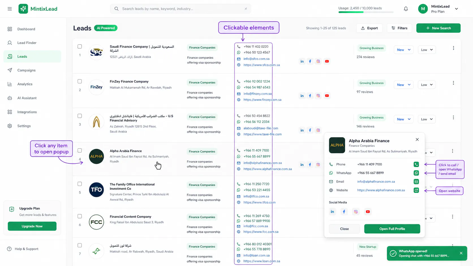Image resolution: width=473 pixels, height=266 pixels.
Task: Click email info@sfco.com.sa
Action: 256,59
